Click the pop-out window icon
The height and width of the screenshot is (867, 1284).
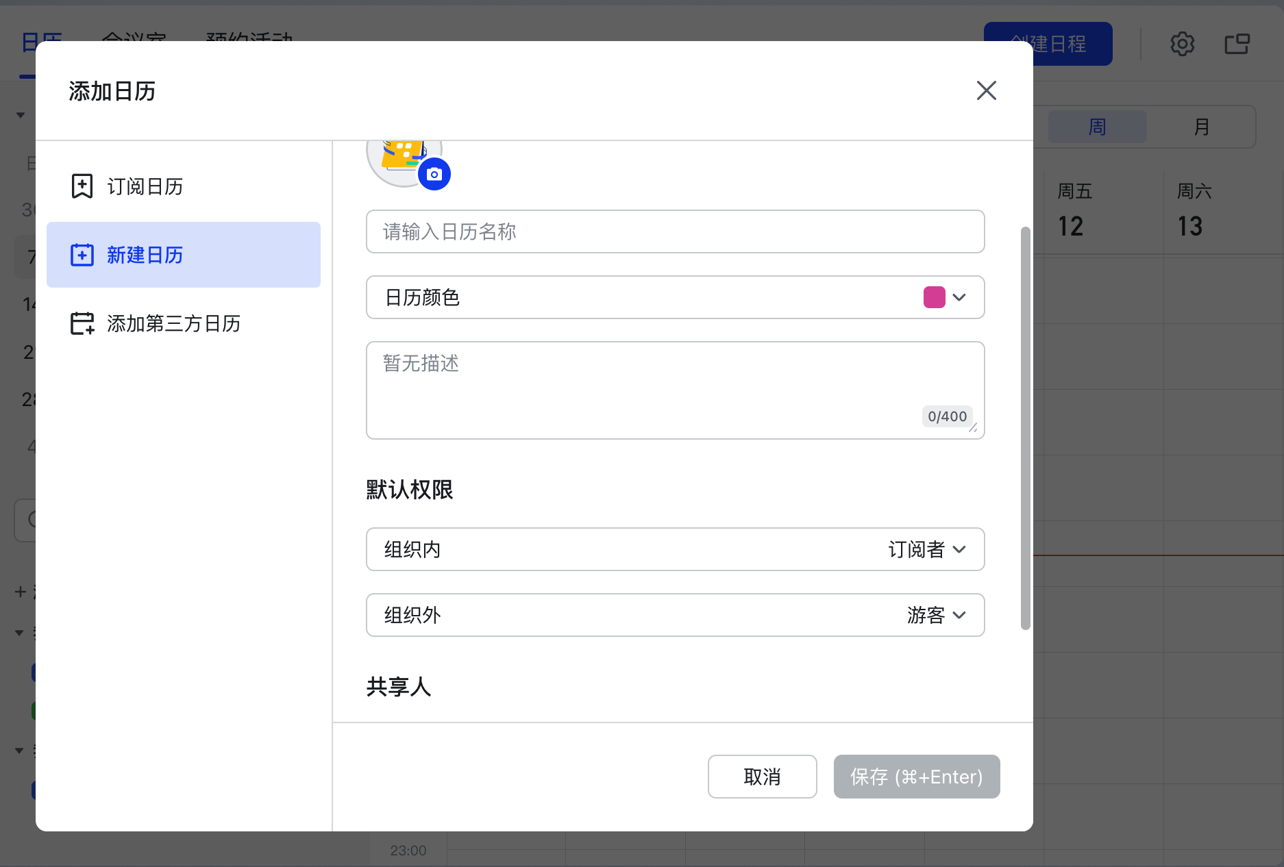[x=1237, y=44]
